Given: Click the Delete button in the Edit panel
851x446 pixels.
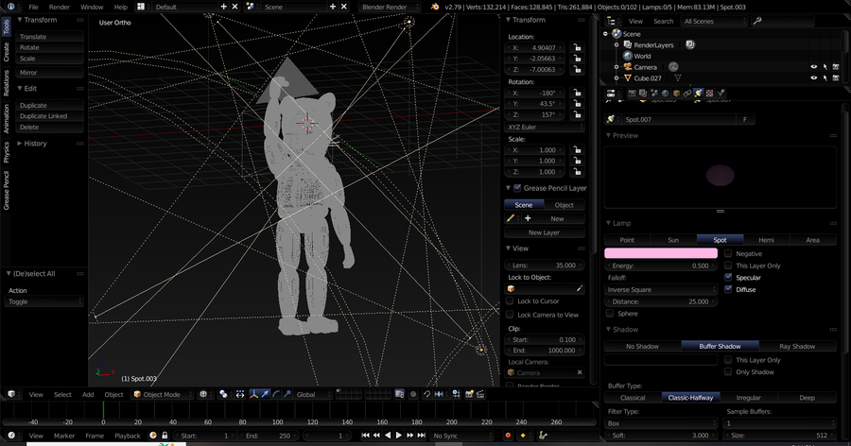Looking at the screenshot, I should coord(50,127).
